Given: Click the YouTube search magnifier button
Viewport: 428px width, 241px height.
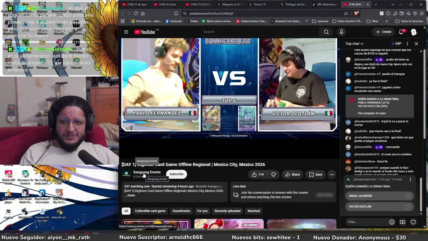Looking at the screenshot, I should tap(326, 32).
